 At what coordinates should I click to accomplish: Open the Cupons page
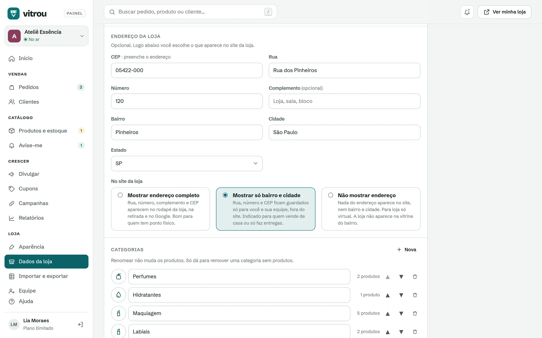pos(46,189)
